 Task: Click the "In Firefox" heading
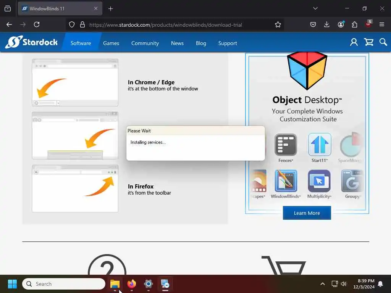(141, 186)
